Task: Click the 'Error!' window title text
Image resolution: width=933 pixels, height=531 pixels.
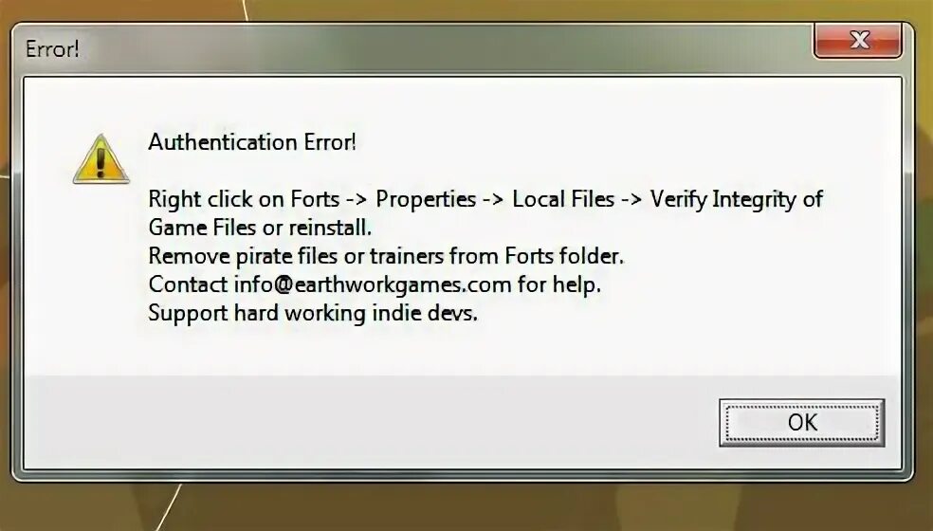Action: [52, 48]
